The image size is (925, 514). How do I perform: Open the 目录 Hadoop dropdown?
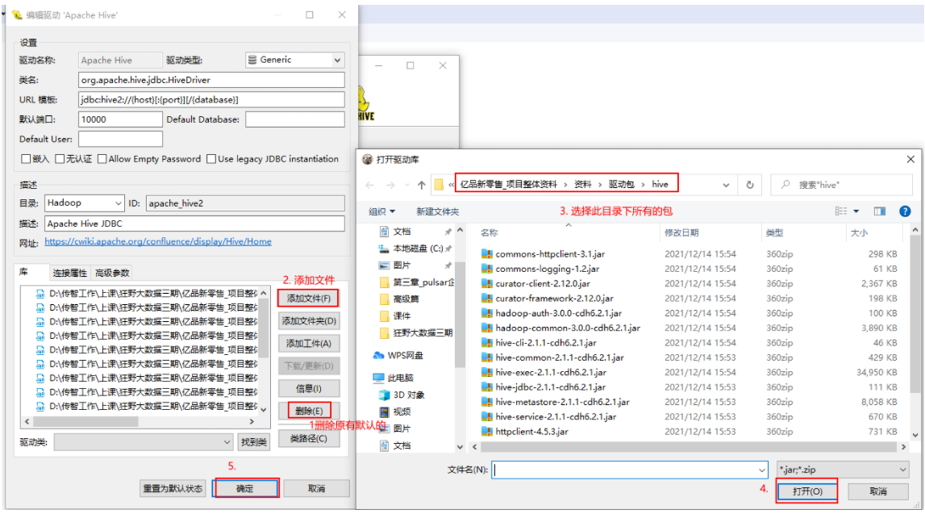coord(85,203)
